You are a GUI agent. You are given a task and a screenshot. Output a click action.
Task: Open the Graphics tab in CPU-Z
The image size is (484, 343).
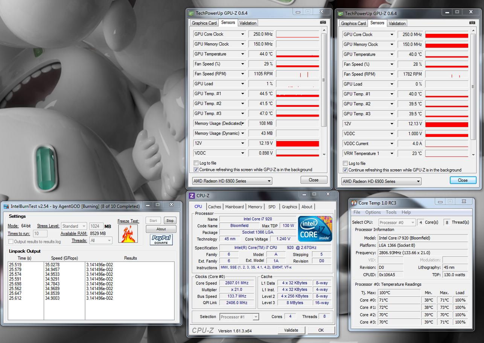[x=289, y=206]
